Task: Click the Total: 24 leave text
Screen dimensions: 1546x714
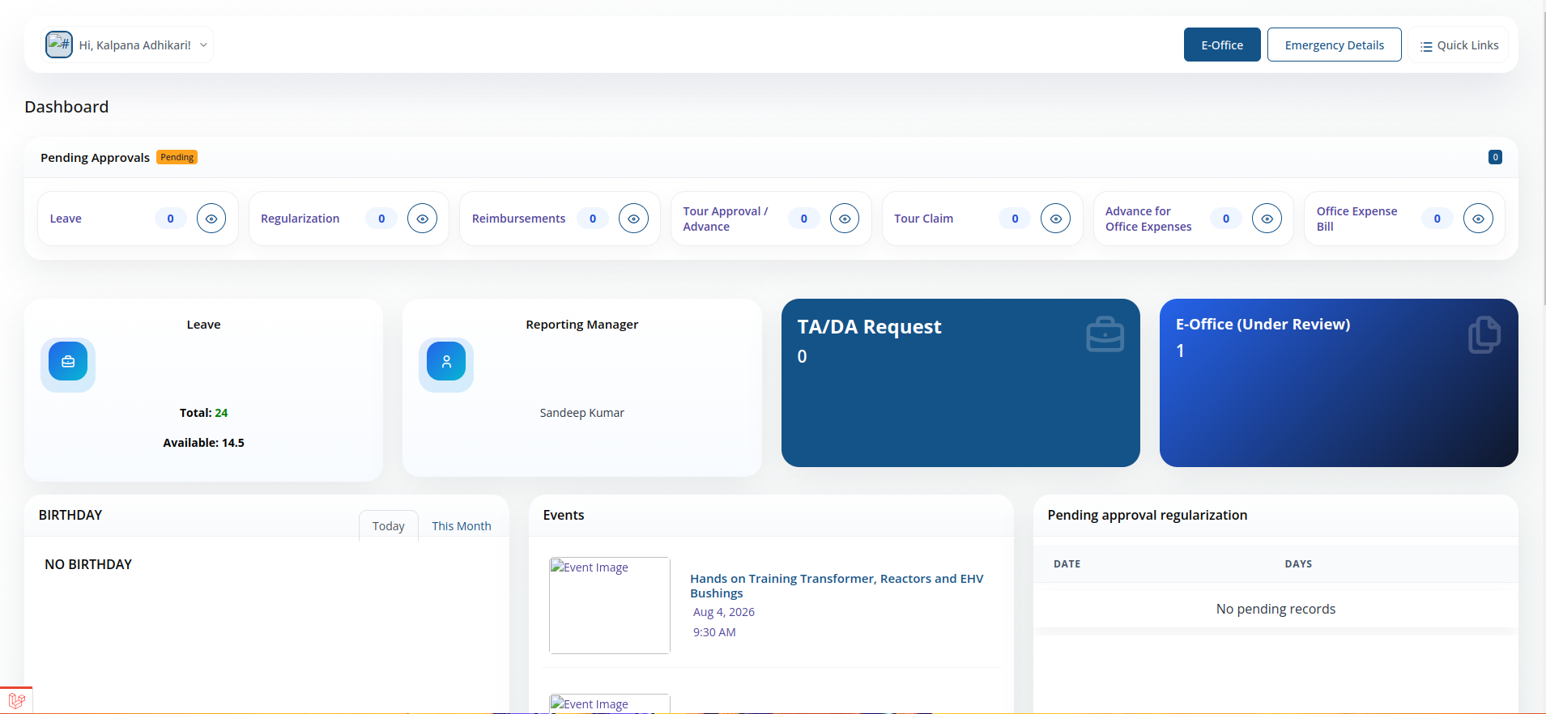Action: pos(203,413)
